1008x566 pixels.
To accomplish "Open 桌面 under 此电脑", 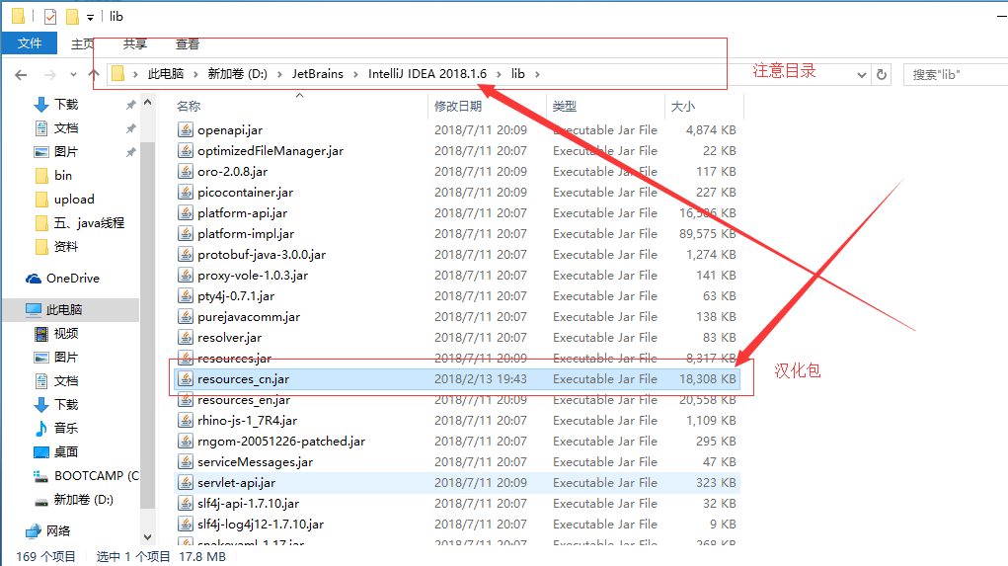I will point(65,452).
